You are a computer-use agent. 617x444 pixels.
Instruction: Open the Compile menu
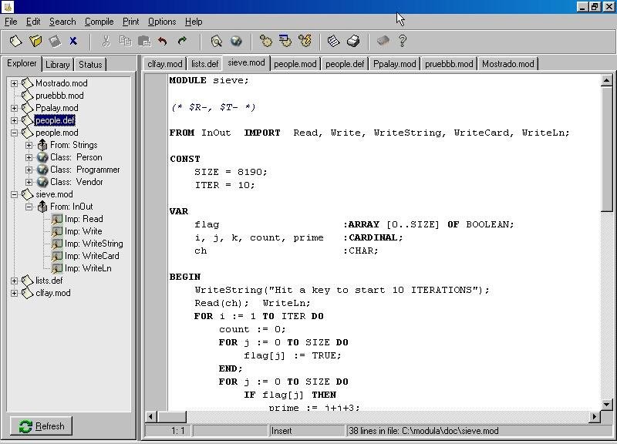pos(99,22)
